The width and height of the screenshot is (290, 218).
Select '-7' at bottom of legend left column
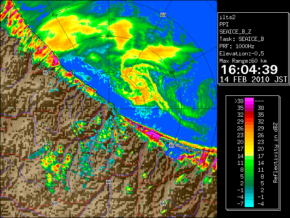[x=240, y=204]
